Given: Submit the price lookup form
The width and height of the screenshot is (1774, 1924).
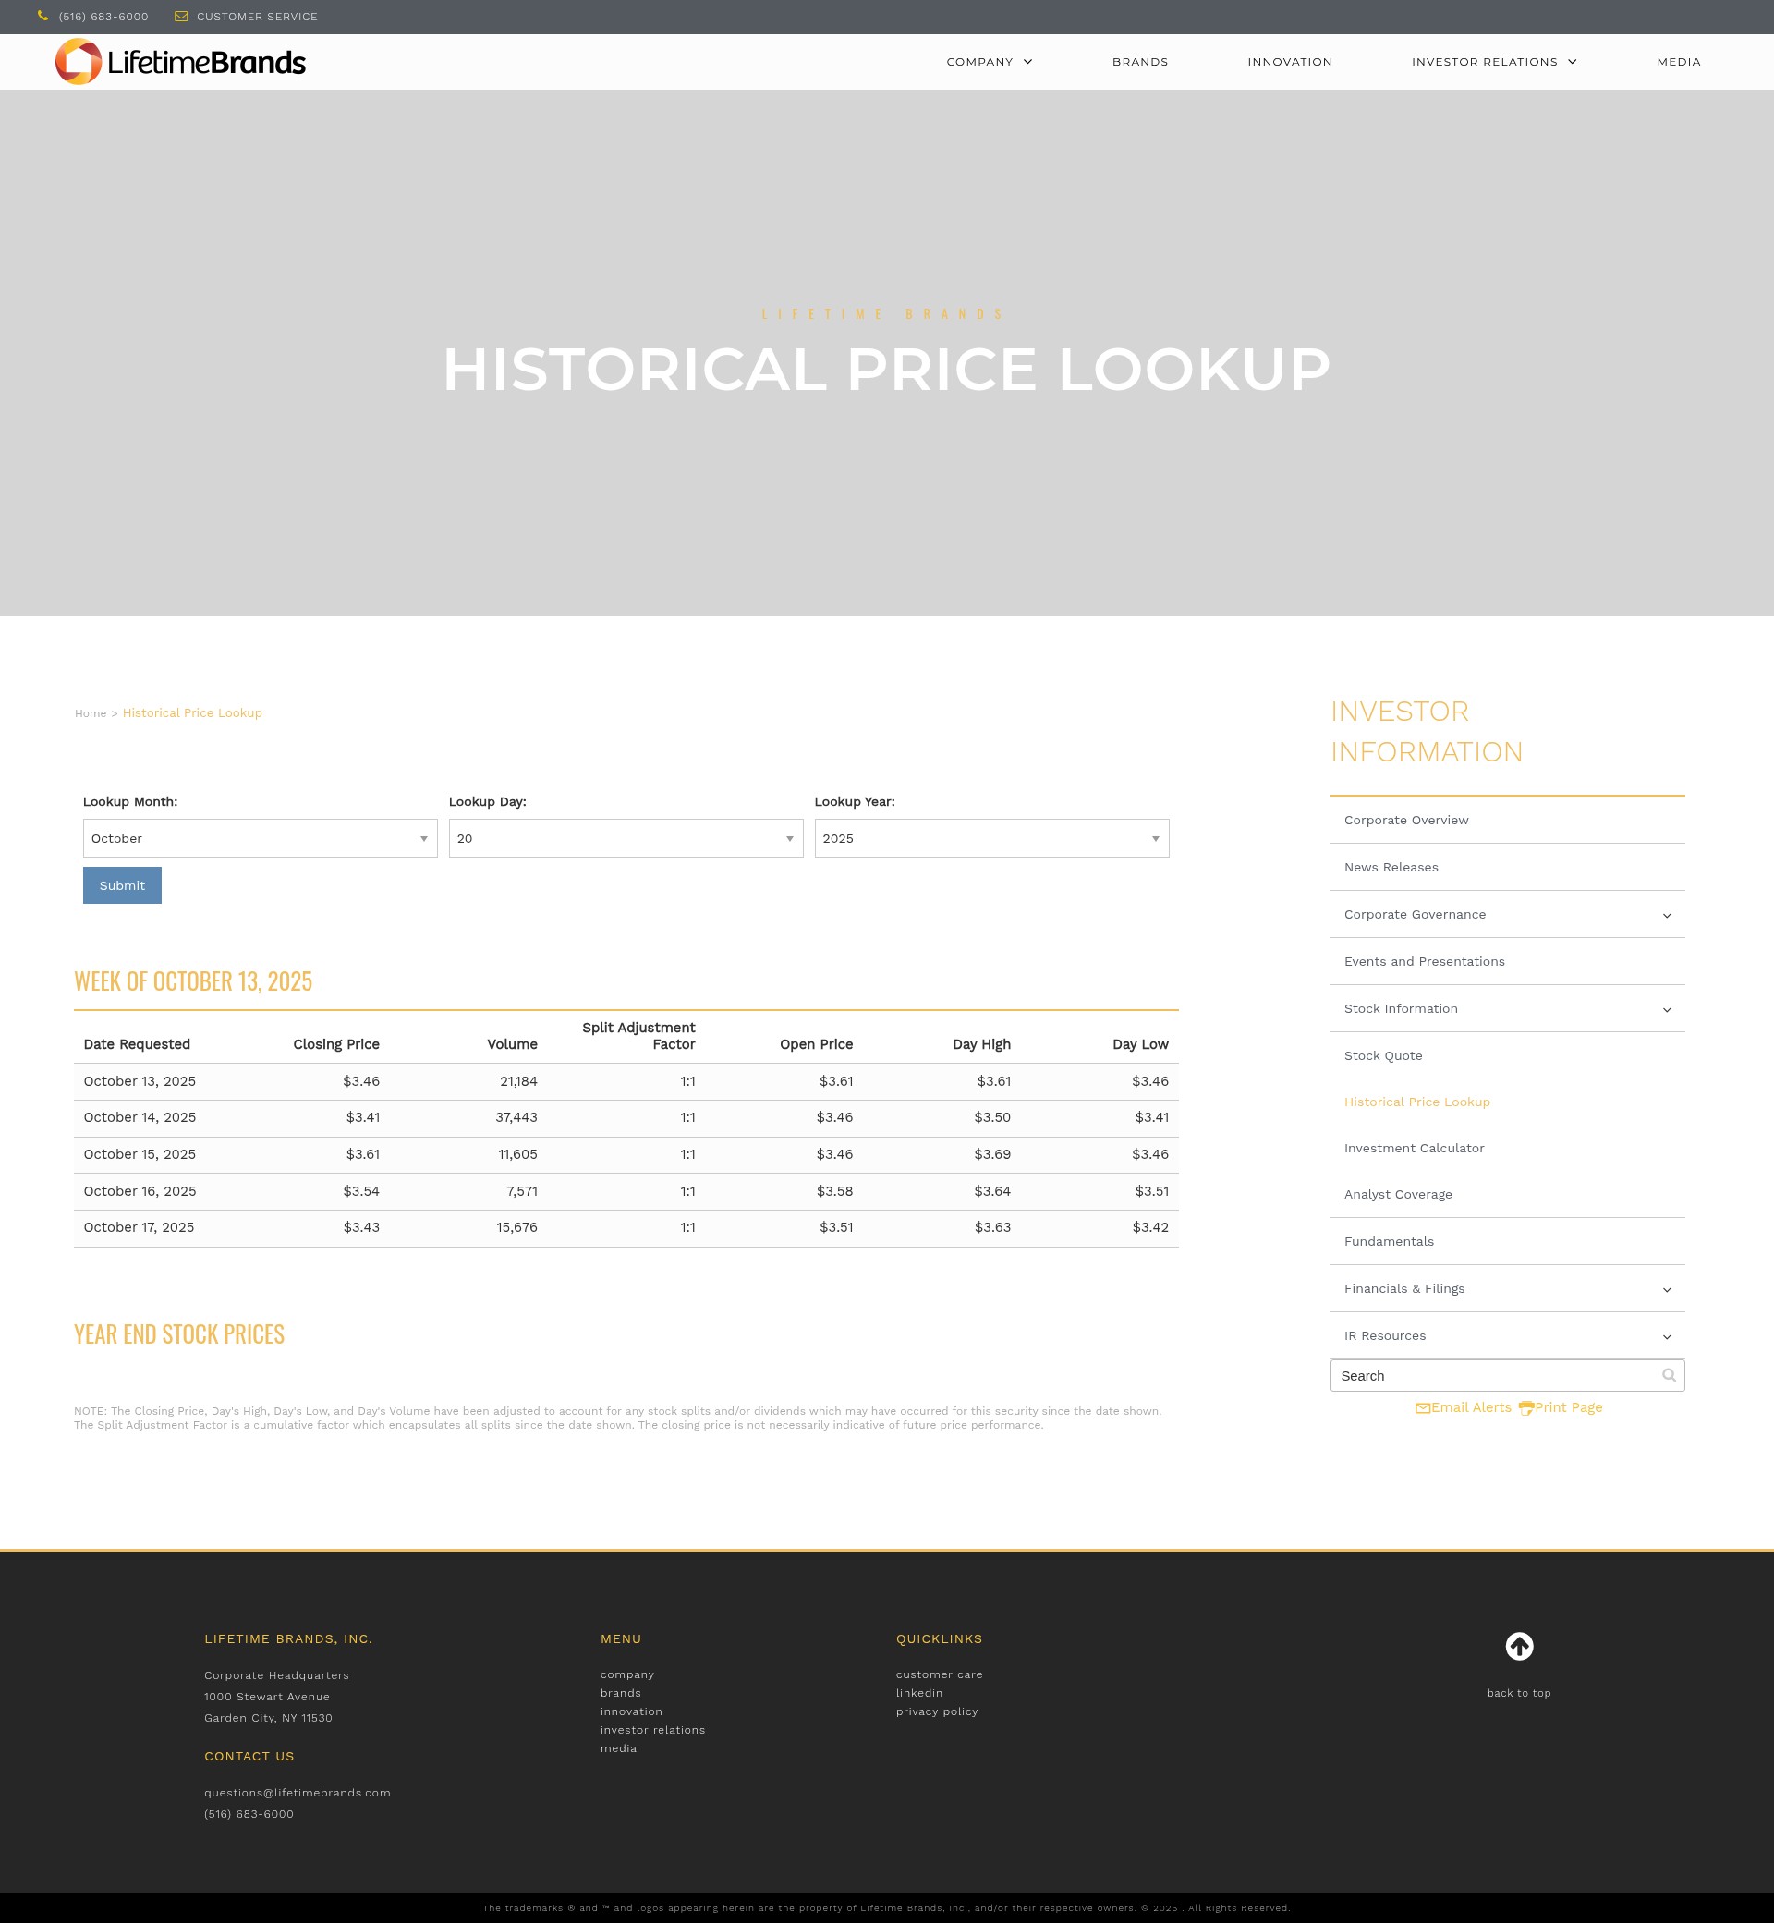Looking at the screenshot, I should pos(122,885).
